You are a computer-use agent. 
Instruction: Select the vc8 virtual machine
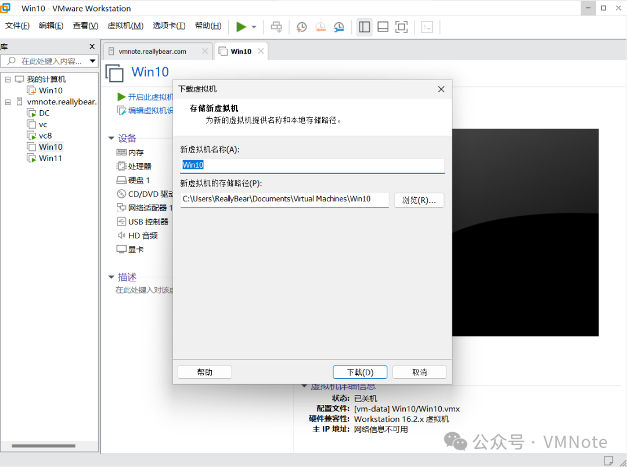point(45,136)
